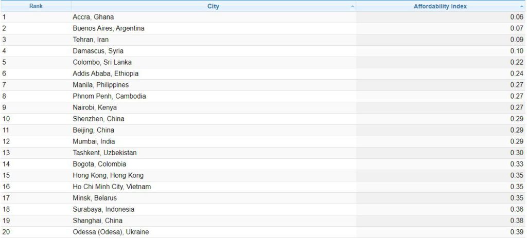Click the 0.29 index in the Shenzhen row
This screenshot has height=238, width=527.
point(517,119)
